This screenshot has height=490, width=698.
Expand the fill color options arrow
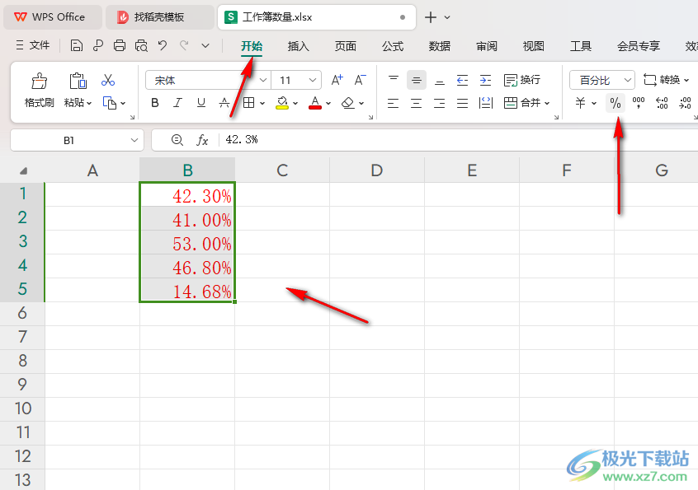coord(295,104)
